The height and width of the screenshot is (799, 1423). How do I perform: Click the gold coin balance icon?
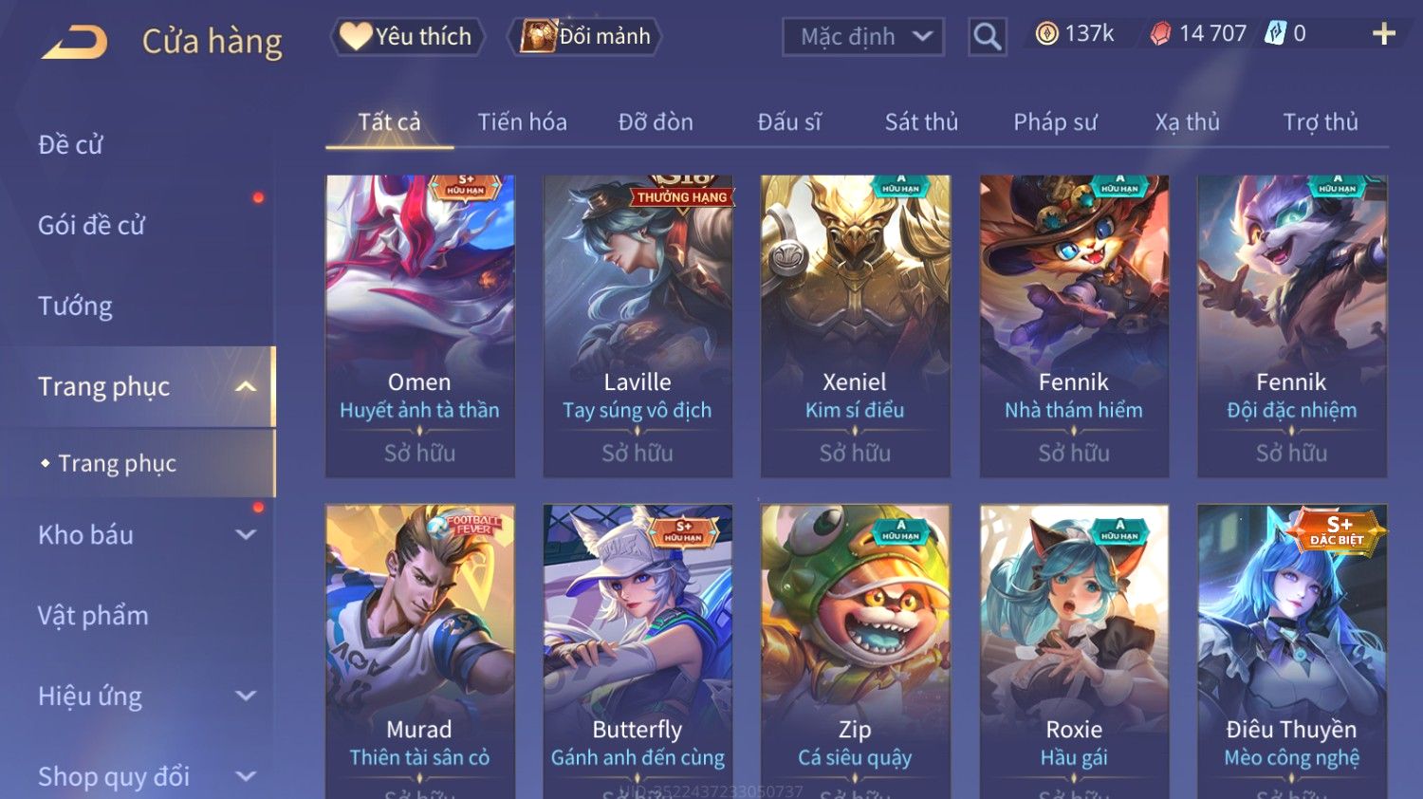(1046, 34)
